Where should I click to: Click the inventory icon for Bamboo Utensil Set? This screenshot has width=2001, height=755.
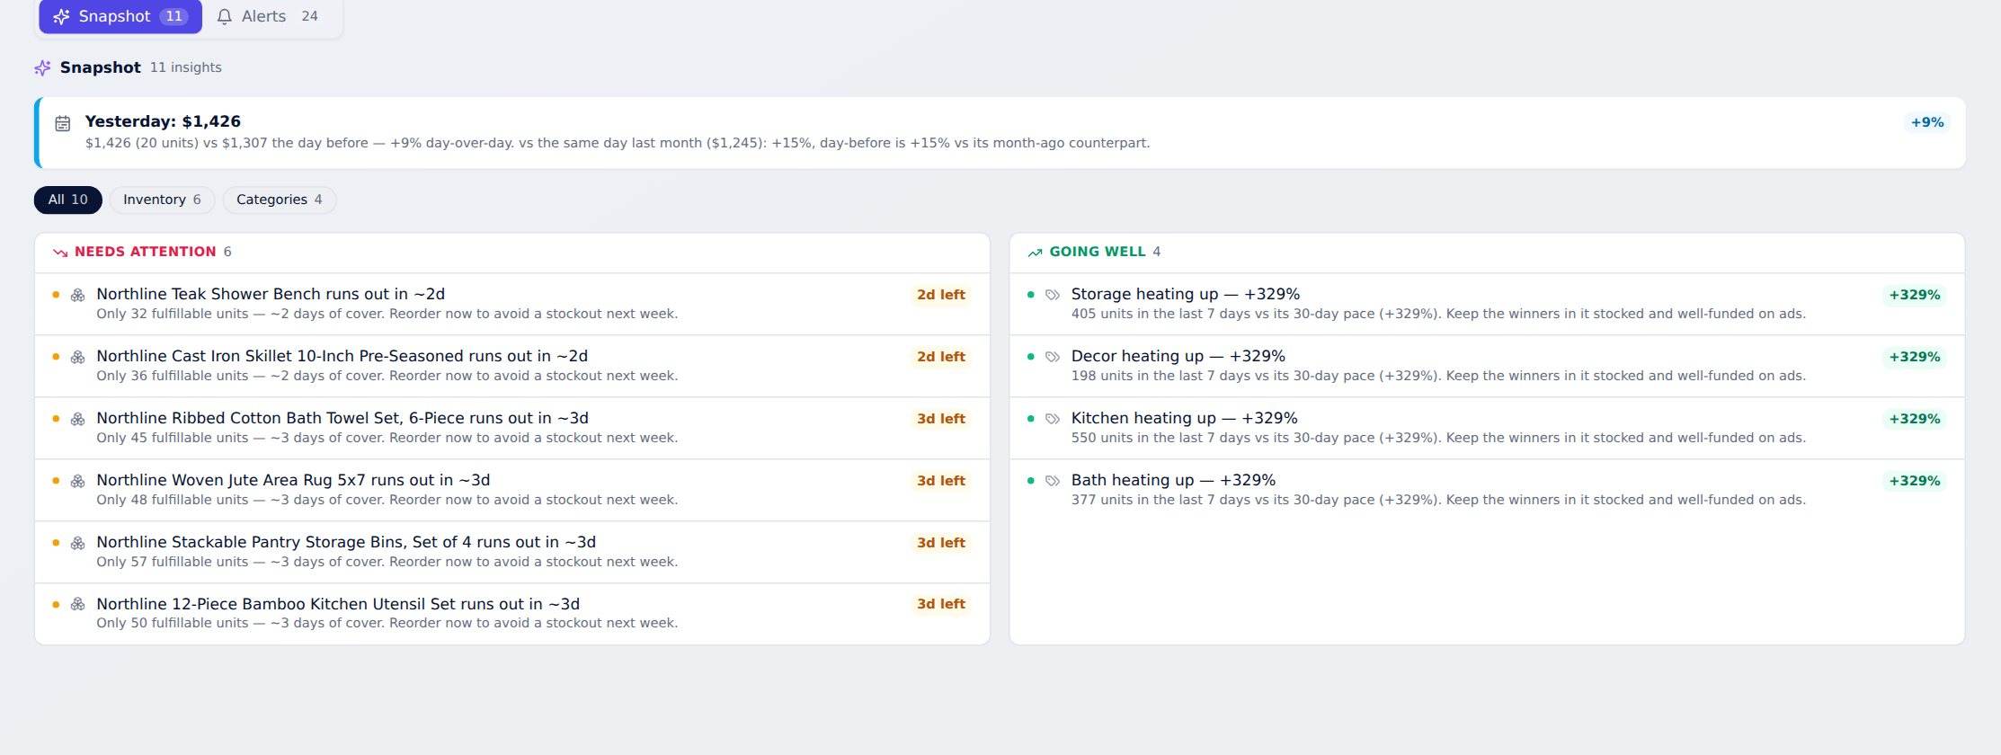point(78,604)
